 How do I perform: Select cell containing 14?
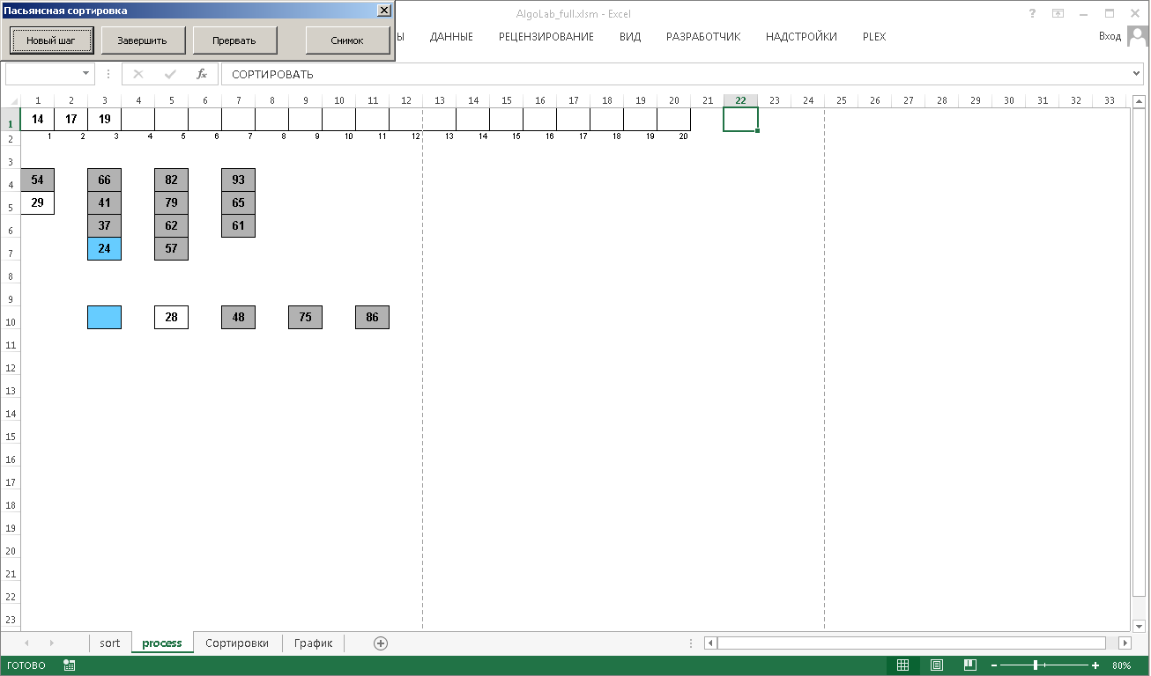click(x=37, y=119)
